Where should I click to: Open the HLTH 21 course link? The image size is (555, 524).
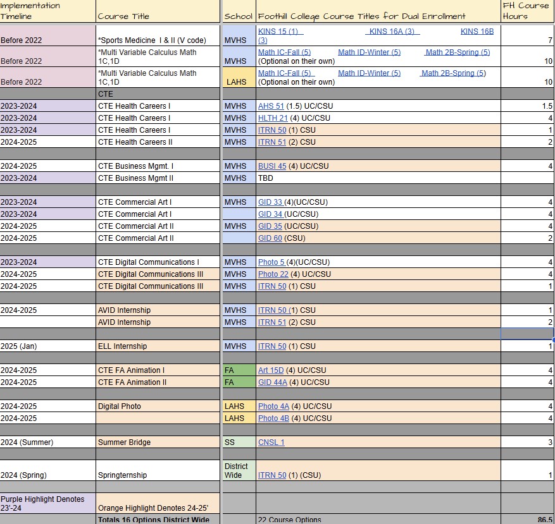pyautogui.click(x=273, y=118)
